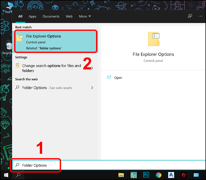Click the taskbar search magnifier icon
Image resolution: width=206 pixels, height=180 pixels.
[18, 175]
